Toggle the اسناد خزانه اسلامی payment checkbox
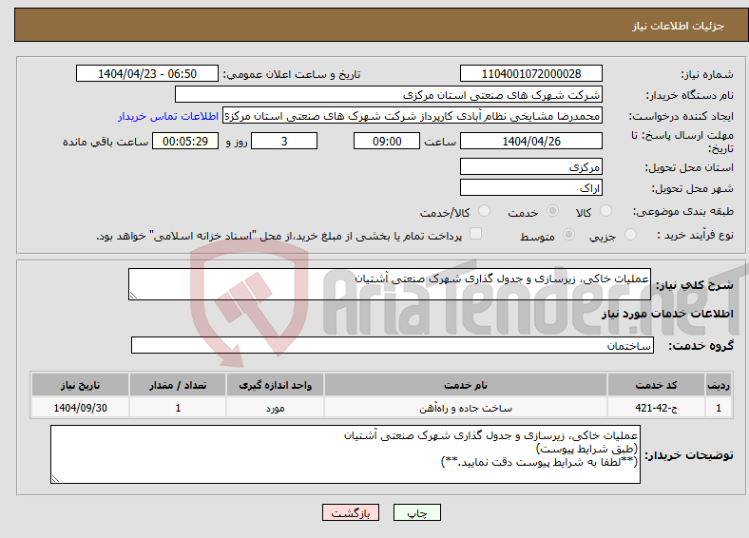Screen dimensions: 749x538 click(476, 234)
